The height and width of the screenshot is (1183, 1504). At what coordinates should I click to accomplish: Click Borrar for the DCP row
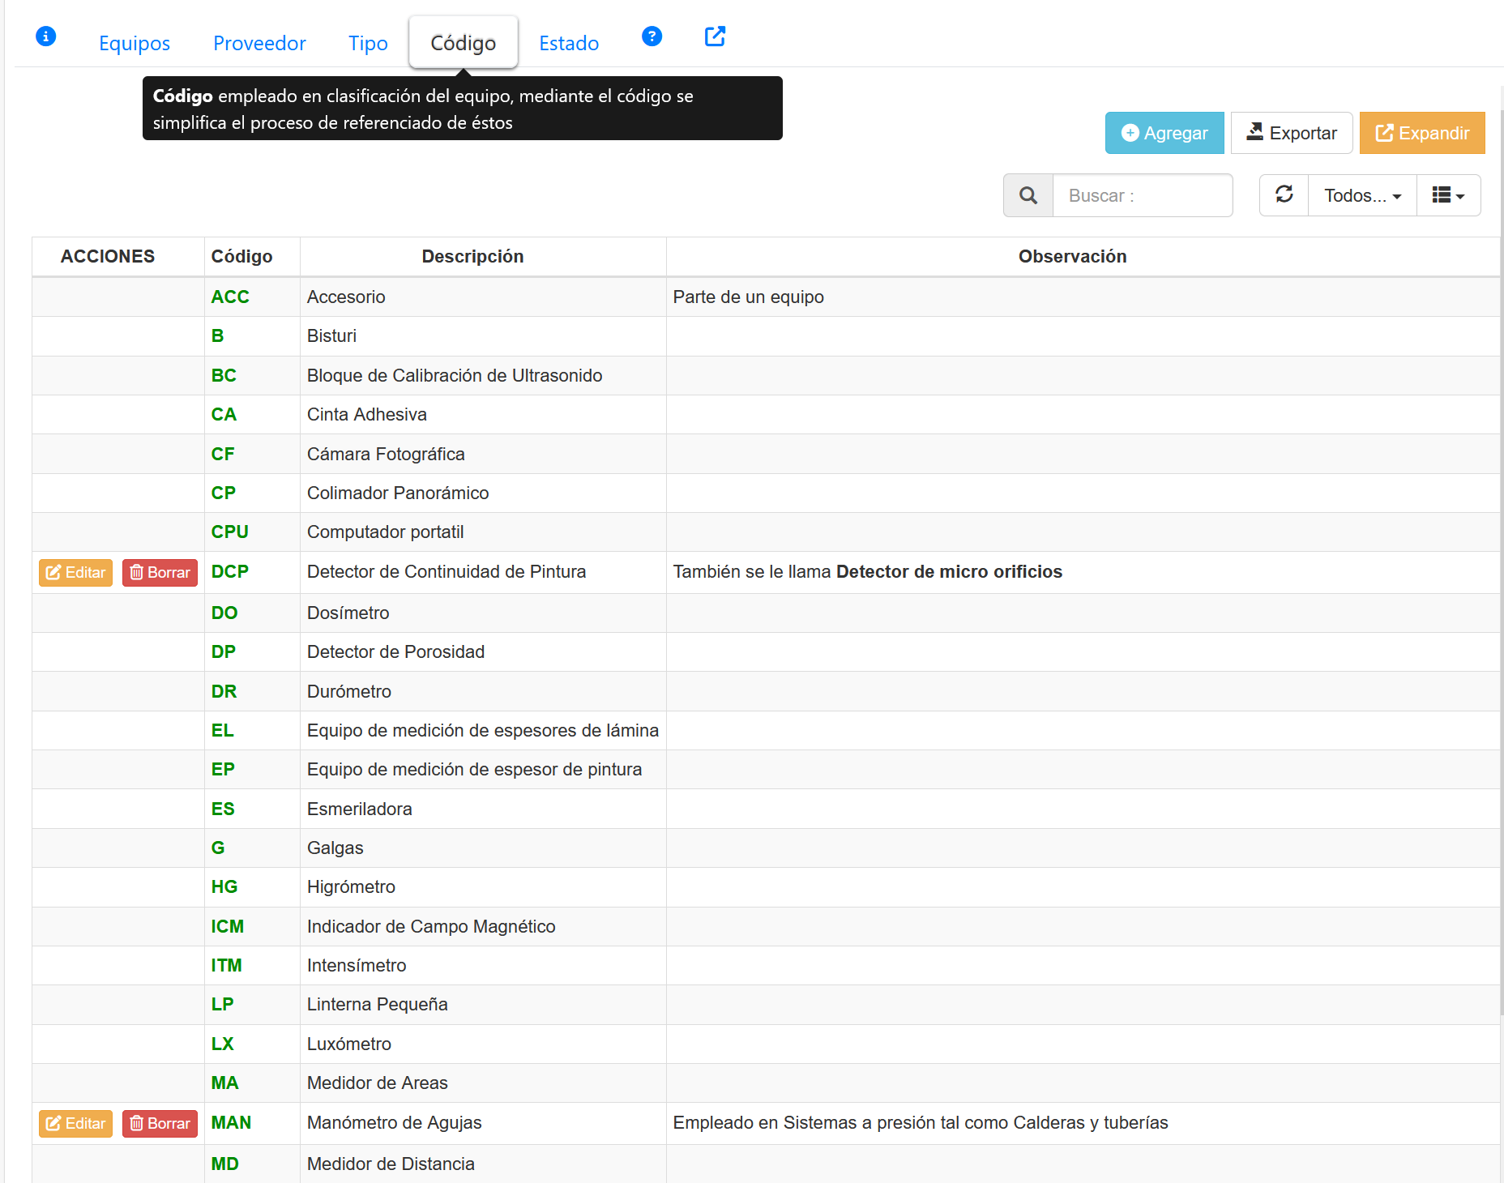160,572
